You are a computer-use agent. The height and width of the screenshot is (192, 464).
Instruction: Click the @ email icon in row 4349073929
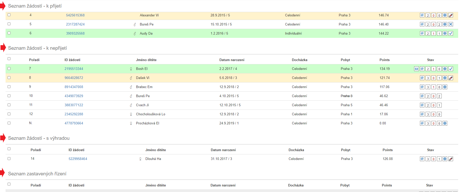point(422,96)
